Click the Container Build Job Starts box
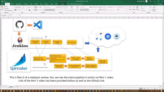Viewport: 164px width, 92px height. click(x=35, y=42)
